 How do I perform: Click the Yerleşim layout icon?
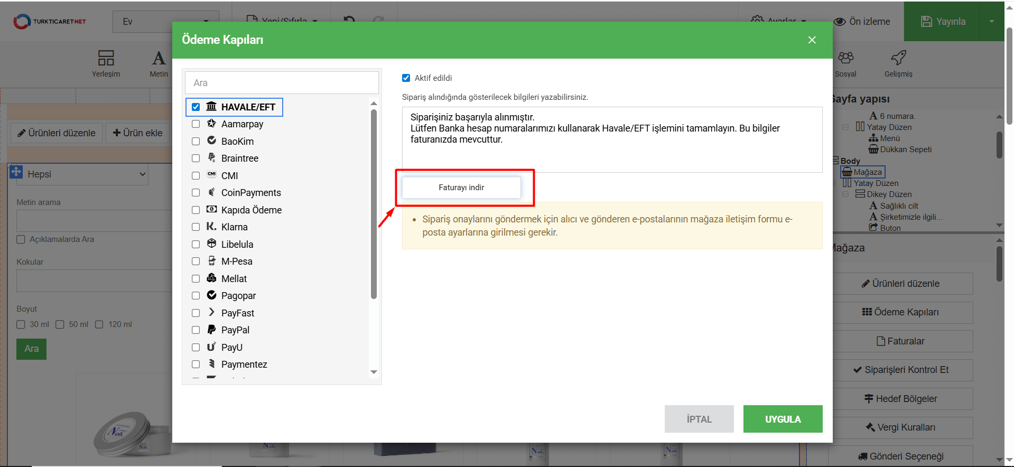(x=106, y=58)
